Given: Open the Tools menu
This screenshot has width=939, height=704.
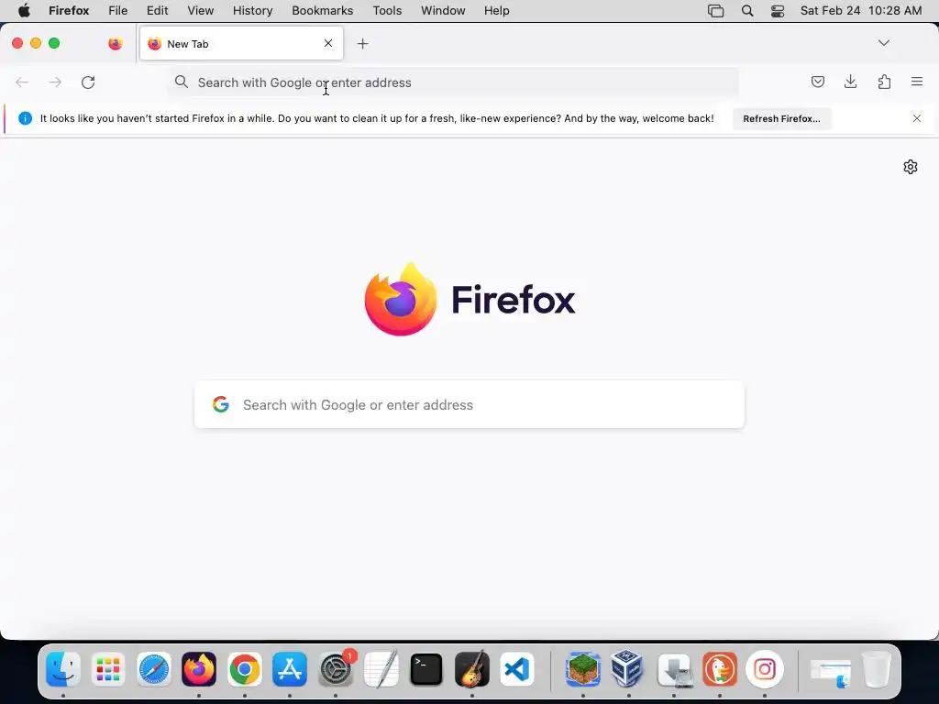Looking at the screenshot, I should click(x=387, y=11).
